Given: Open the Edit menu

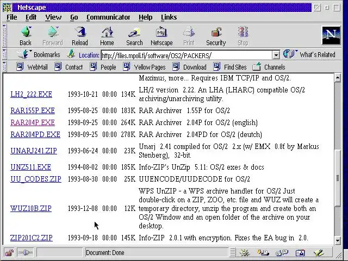Looking at the screenshot, I should coord(31,17).
